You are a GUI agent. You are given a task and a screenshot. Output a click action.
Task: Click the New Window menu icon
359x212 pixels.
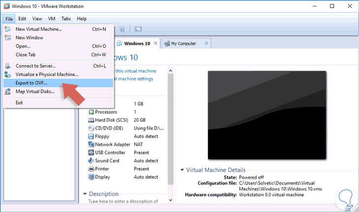[7, 37]
